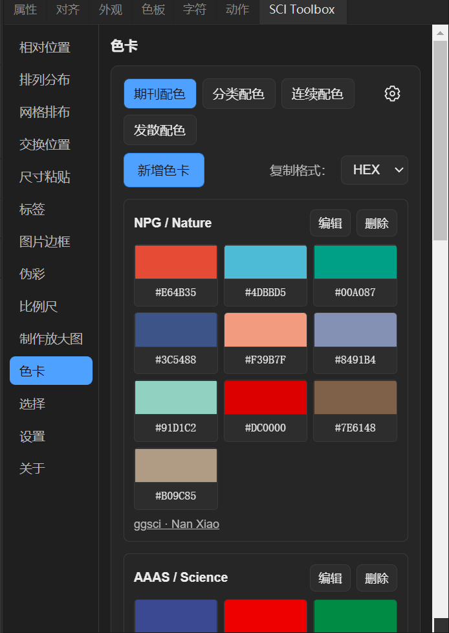Click the #00A087 hex label
Screen dimensions: 449x633
click(355, 292)
